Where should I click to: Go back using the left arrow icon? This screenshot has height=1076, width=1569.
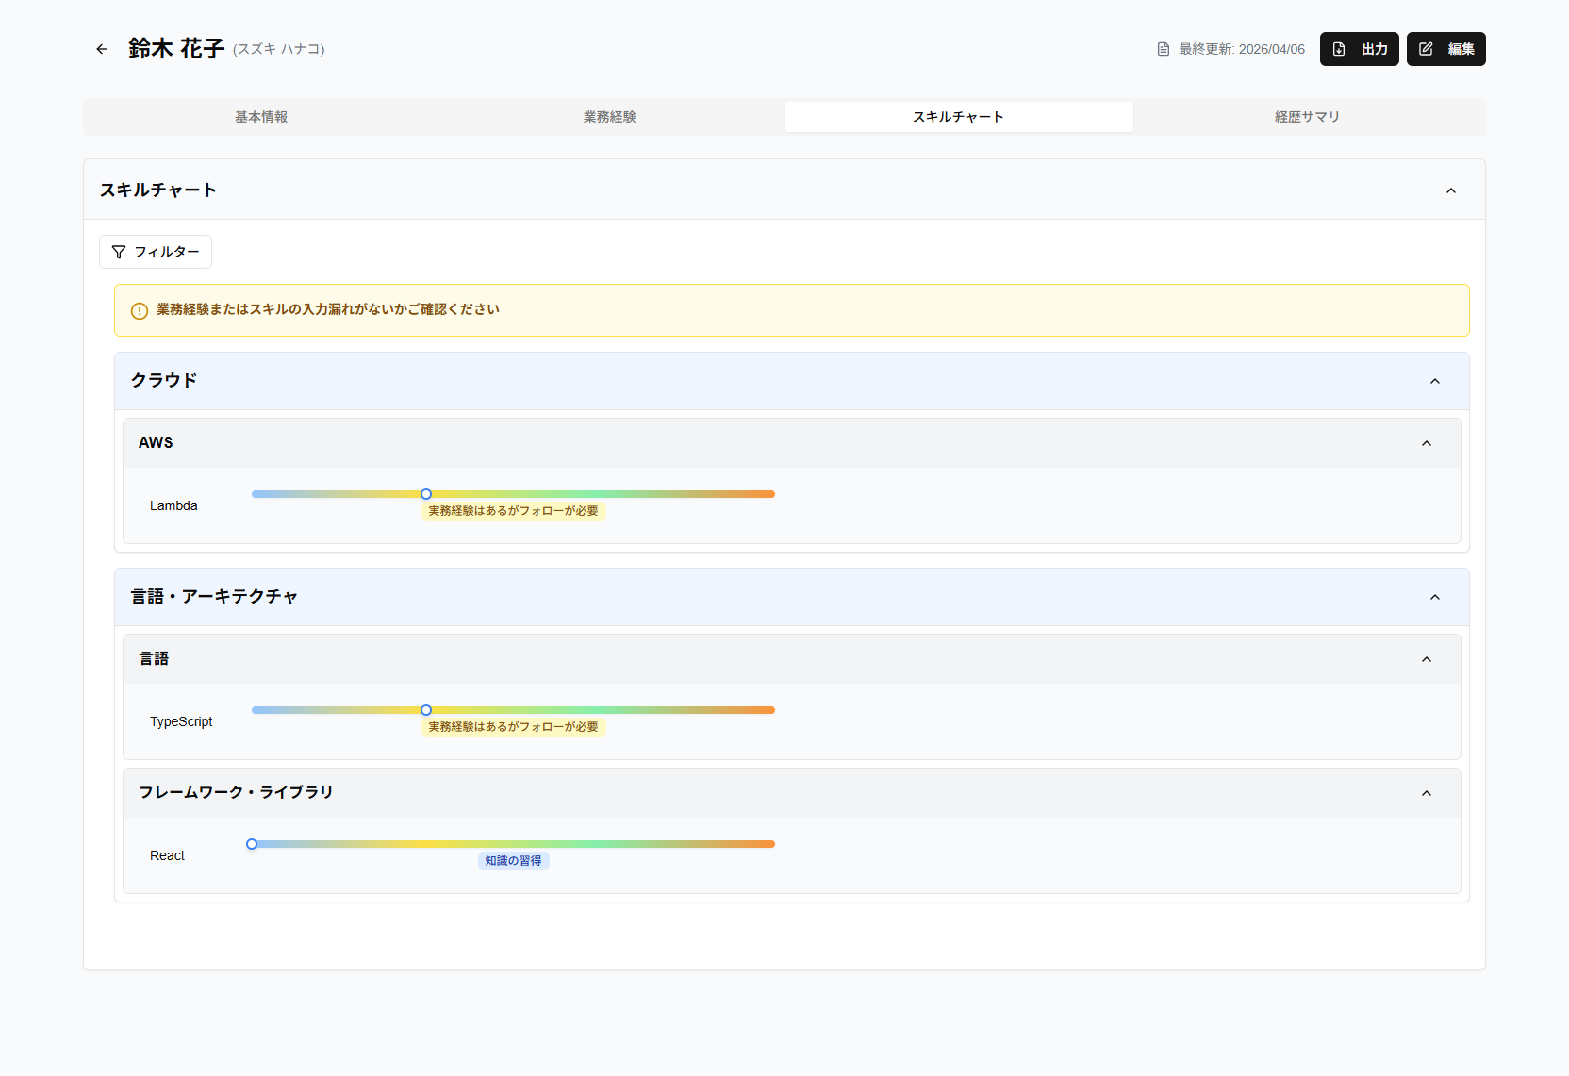click(102, 49)
